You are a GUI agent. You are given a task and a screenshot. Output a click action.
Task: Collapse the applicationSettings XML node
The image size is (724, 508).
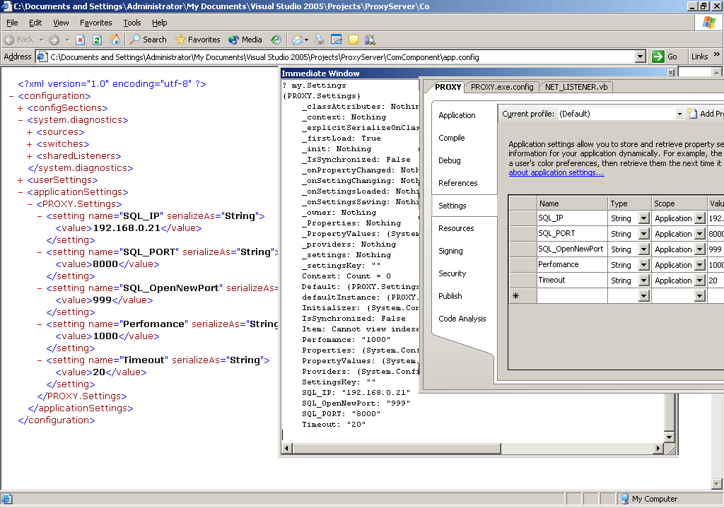(21, 192)
